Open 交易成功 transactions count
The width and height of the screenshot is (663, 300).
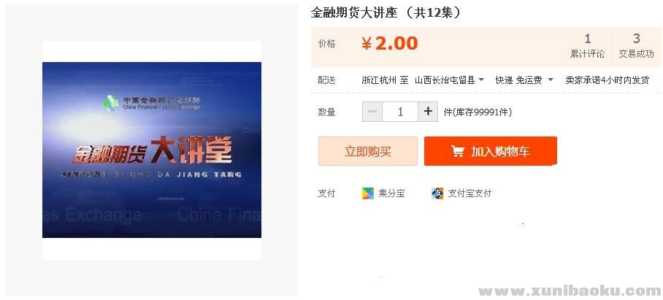[x=637, y=46]
